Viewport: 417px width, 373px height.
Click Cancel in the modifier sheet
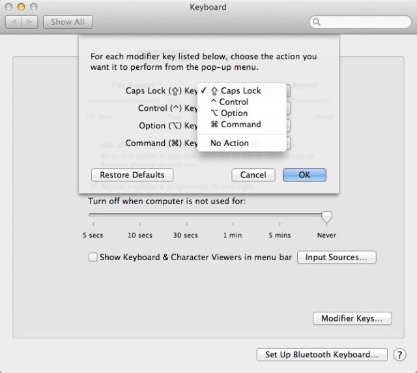[253, 175]
